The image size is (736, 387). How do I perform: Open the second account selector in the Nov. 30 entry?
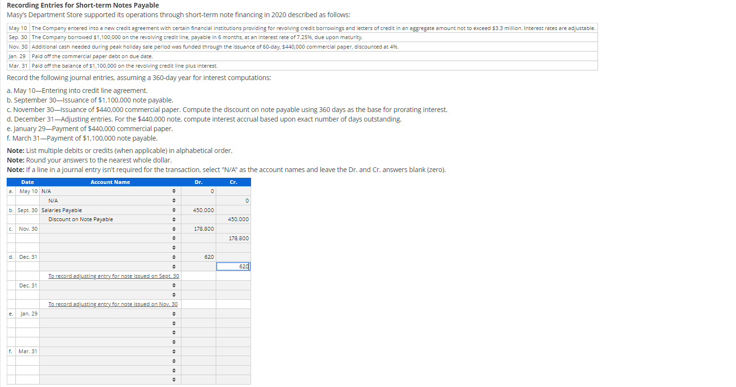pos(174,238)
